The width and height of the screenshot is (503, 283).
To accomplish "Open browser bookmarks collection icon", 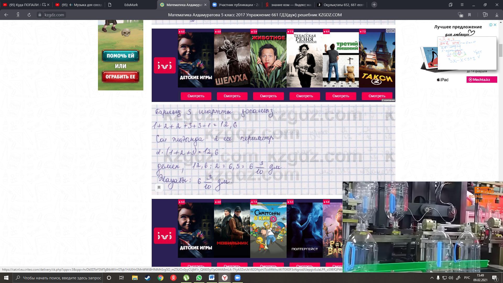I will pyautogui.click(x=450, y=5).
